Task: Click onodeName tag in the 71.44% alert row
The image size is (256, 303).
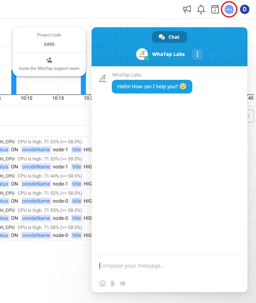Action: tap(36, 184)
